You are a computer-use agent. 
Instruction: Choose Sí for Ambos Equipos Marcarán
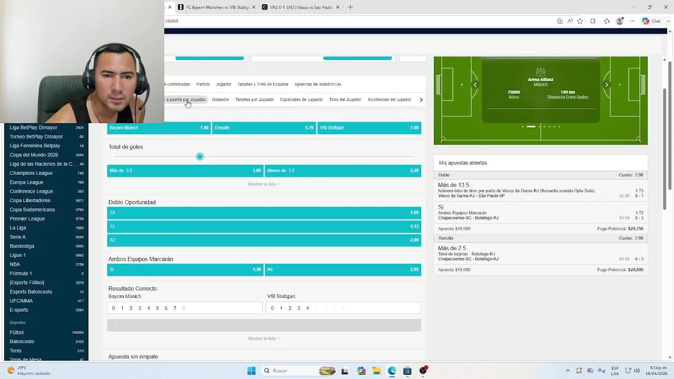[185, 270]
